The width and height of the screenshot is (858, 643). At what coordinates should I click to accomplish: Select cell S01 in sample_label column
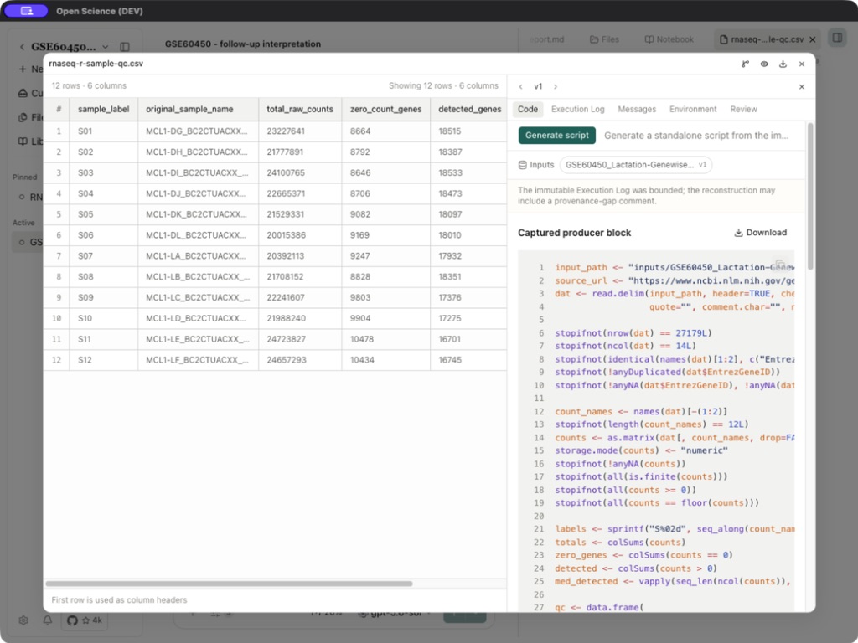click(x=103, y=131)
